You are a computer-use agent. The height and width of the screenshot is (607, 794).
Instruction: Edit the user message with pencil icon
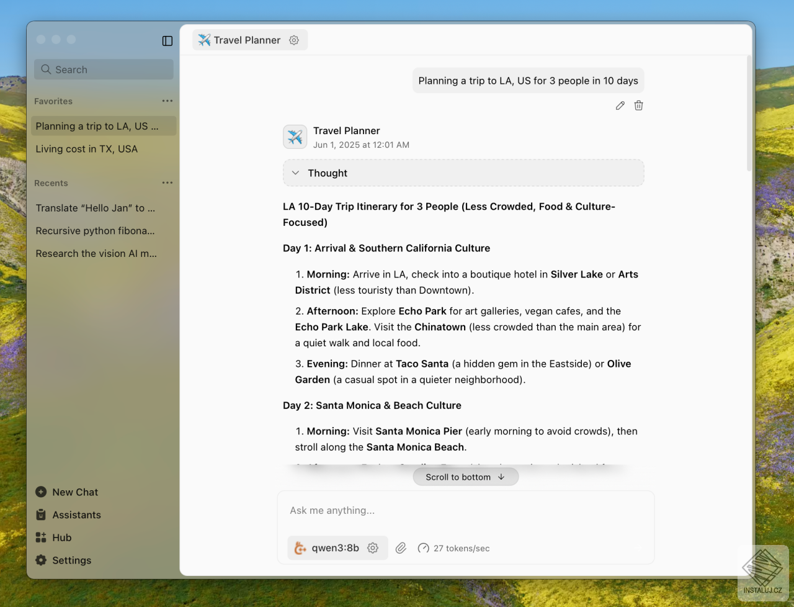pos(620,106)
